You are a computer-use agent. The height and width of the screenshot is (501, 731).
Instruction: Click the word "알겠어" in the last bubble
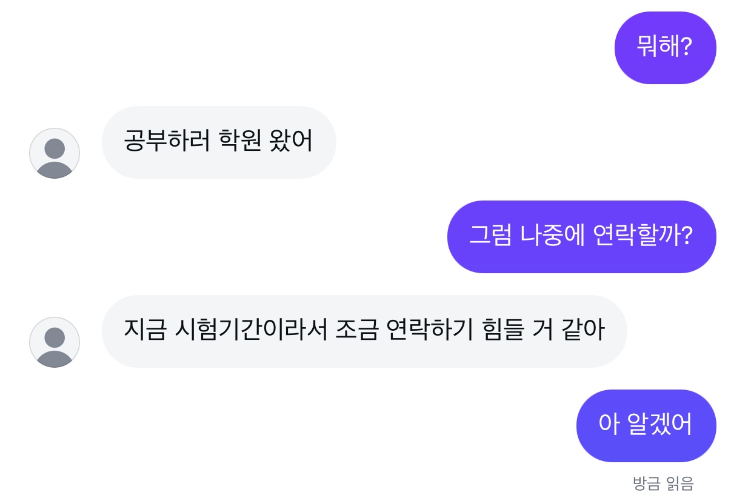pos(661,425)
